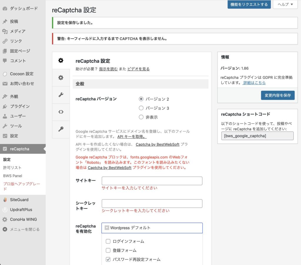Viewport: 301px width, 265px height.
Task: Click the サイトキー input field
Action: click(152, 181)
